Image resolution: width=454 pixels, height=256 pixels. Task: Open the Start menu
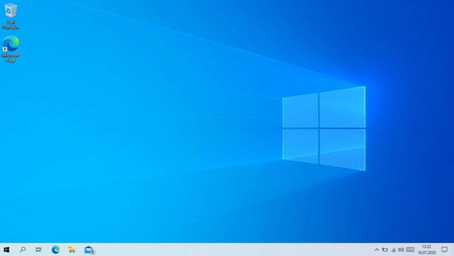click(x=7, y=250)
